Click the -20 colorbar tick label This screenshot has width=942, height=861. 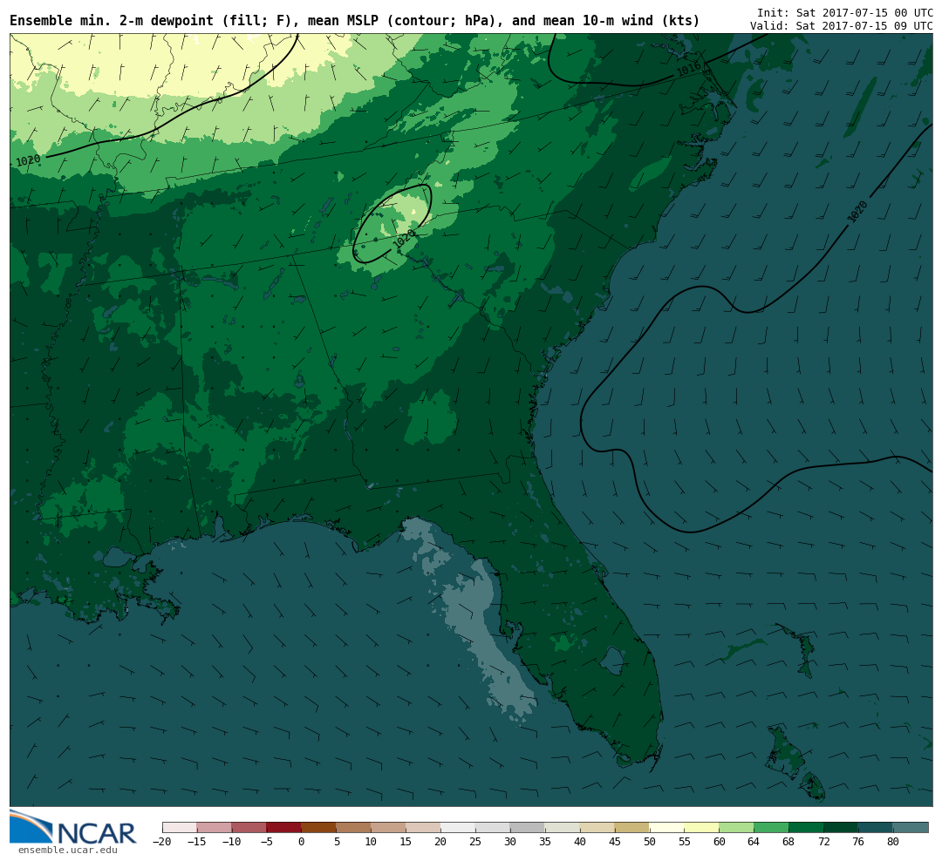[161, 842]
